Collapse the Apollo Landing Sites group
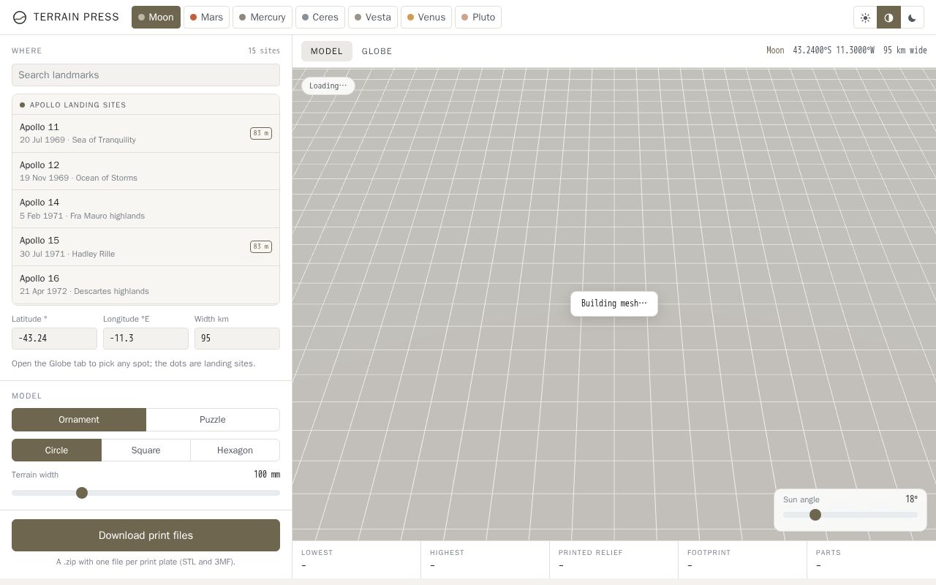This screenshot has width=936, height=585. [146, 105]
